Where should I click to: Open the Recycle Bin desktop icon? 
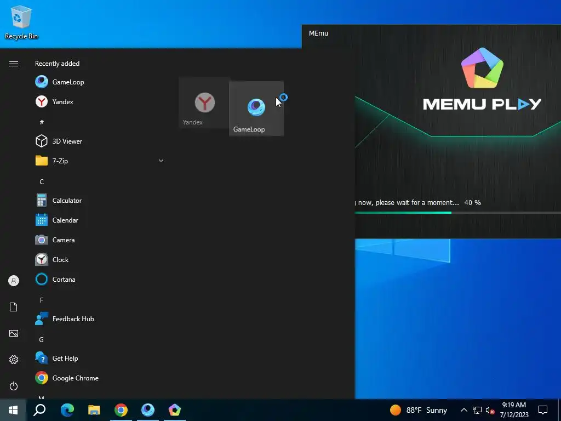tap(21, 22)
